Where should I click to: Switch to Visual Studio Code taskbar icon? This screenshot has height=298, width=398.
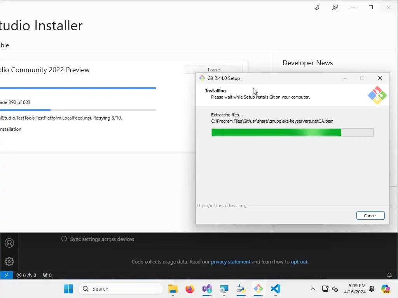(276, 289)
